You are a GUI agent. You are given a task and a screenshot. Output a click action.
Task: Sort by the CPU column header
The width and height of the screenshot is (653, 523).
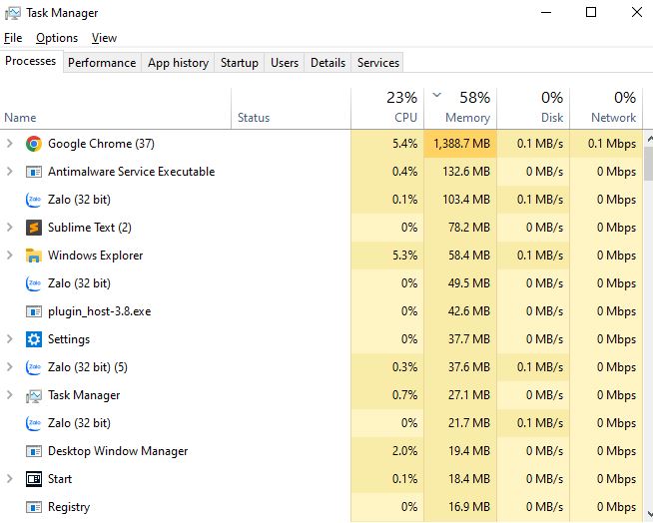[387, 108]
